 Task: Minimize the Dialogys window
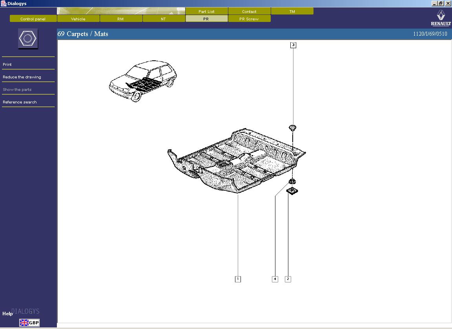coord(434,4)
